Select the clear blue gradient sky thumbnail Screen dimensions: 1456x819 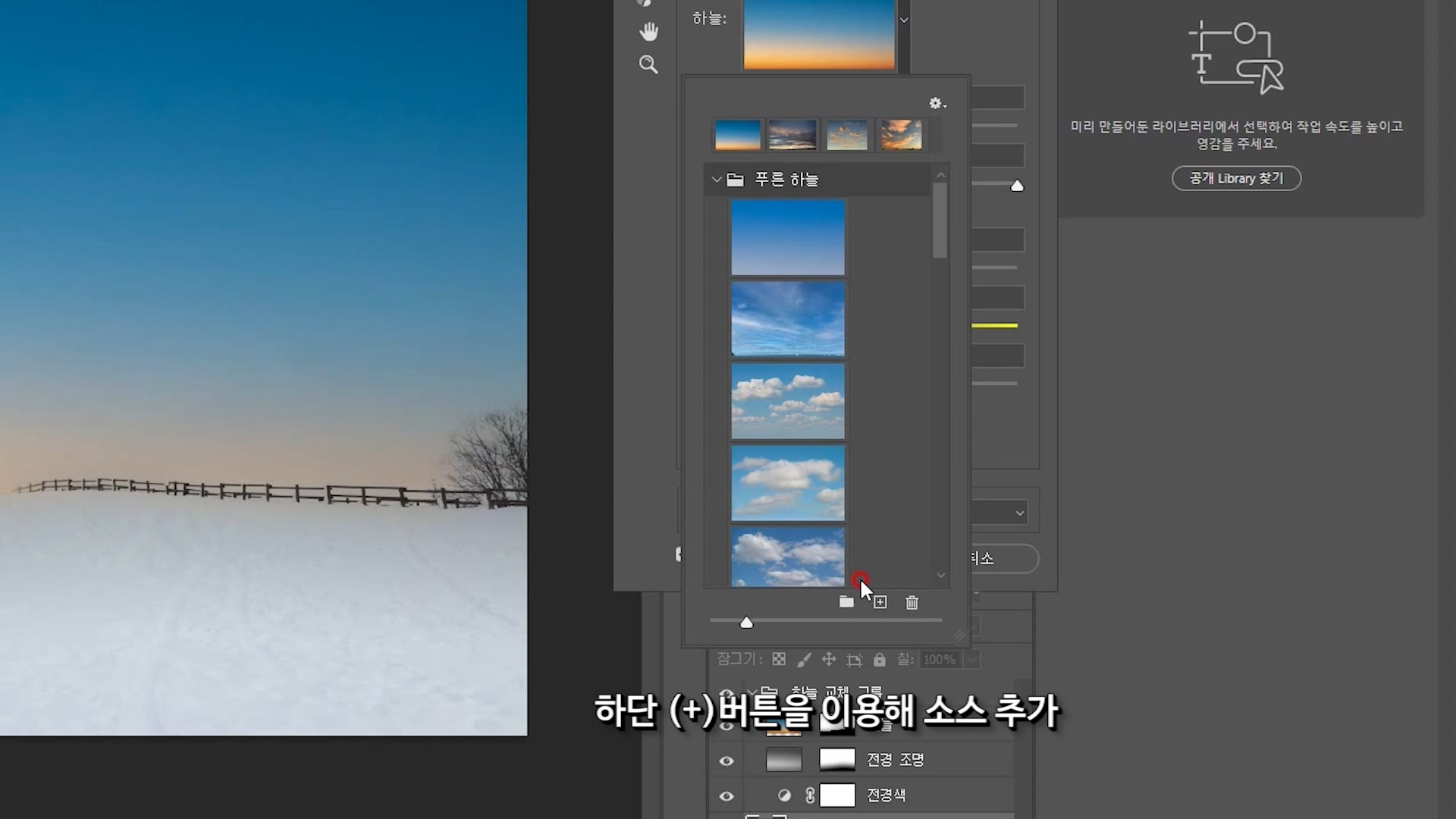pos(787,237)
